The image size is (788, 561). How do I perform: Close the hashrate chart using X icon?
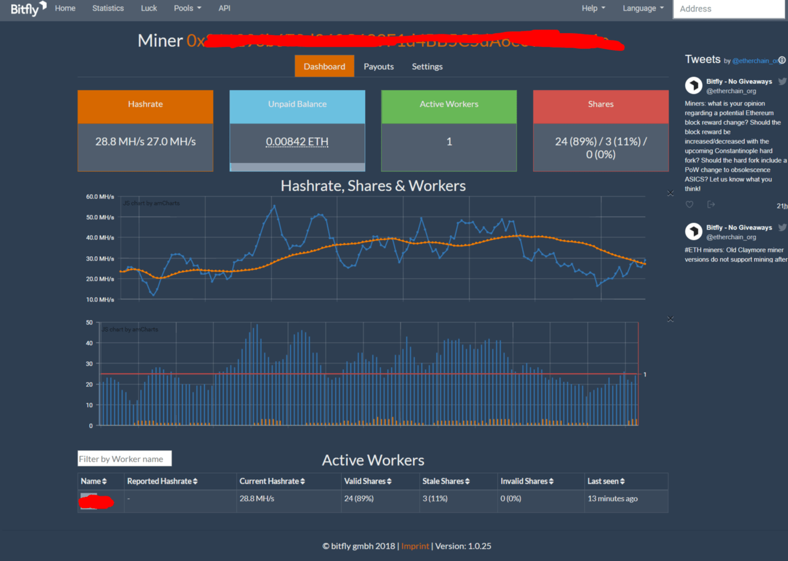[670, 193]
